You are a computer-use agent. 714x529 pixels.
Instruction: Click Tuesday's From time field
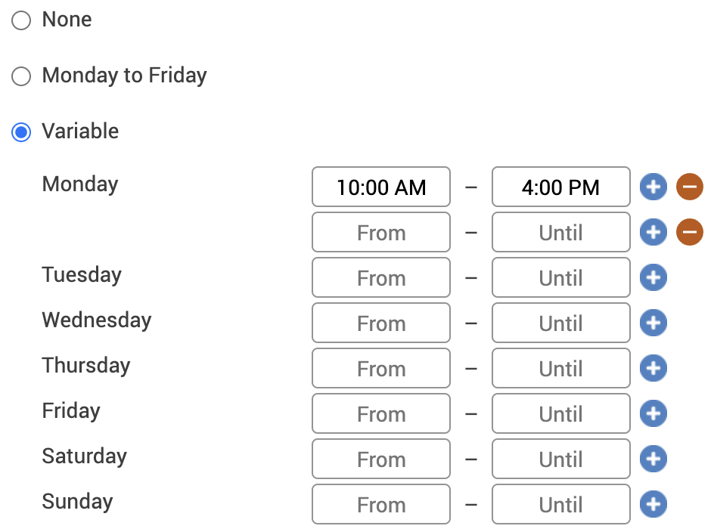(x=381, y=277)
